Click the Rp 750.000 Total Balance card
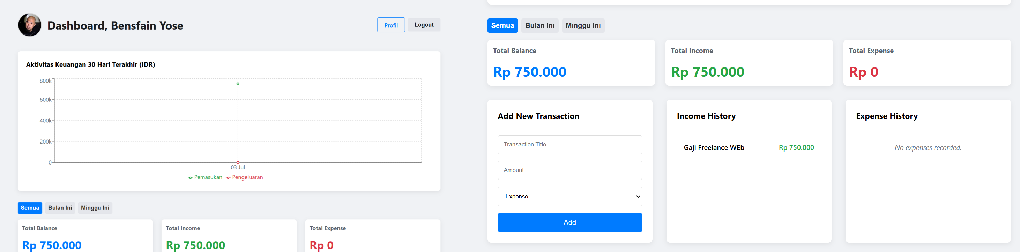Screen dimensions: 1020x252 coord(571,62)
